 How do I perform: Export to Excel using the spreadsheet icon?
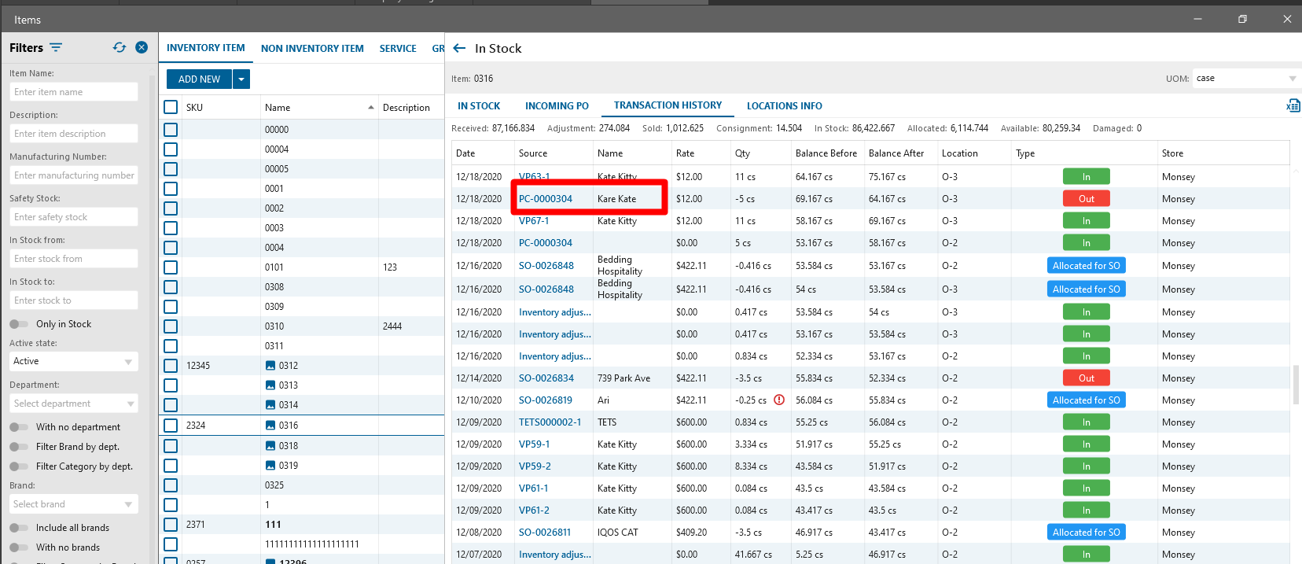tap(1293, 106)
